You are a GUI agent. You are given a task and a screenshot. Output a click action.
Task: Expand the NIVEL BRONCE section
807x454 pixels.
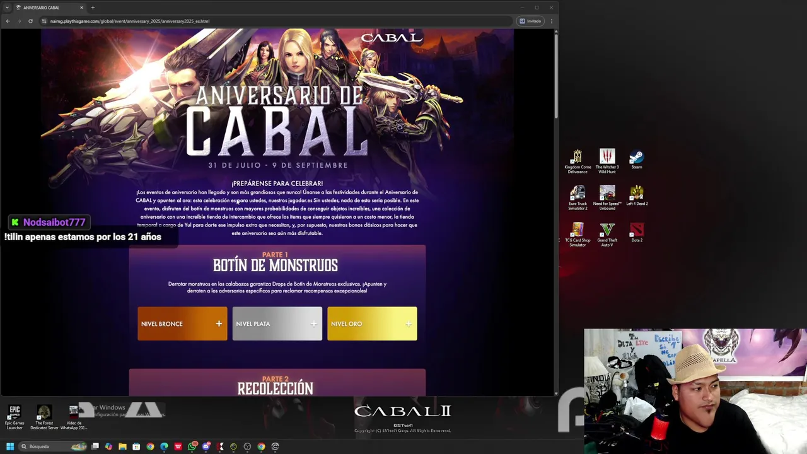(x=182, y=323)
